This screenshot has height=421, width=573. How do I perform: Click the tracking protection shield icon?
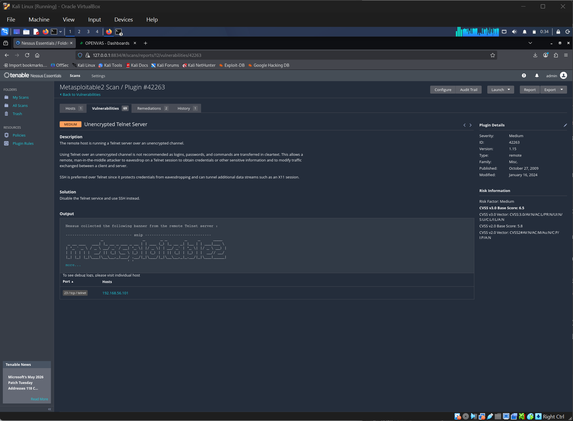[80, 55]
